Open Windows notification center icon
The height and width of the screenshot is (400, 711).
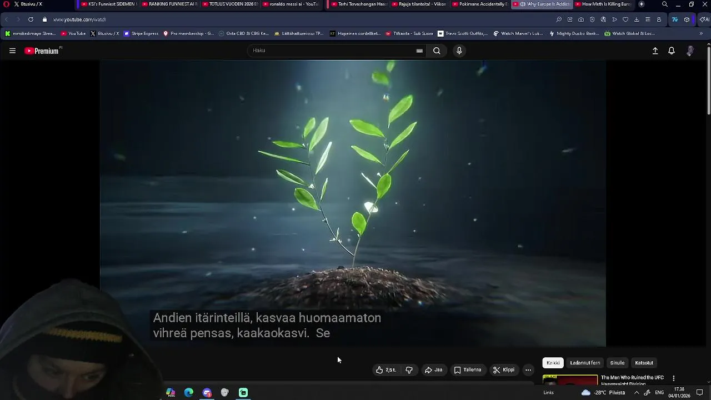[700, 393]
